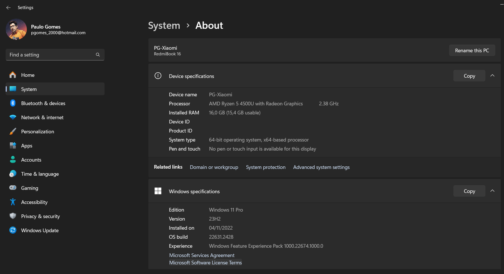Image resolution: width=504 pixels, height=274 pixels.
Task: Open Personalization settings
Action: [55, 131]
